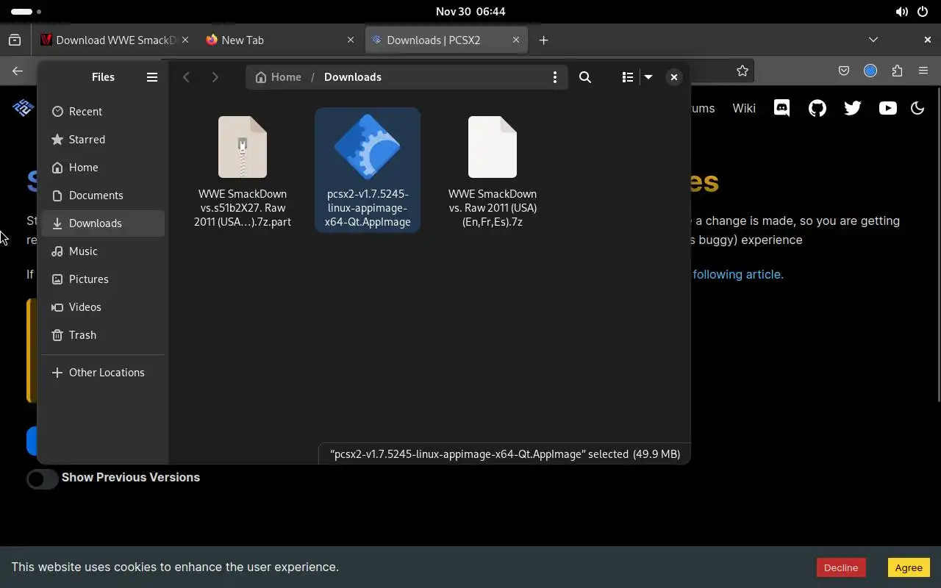Open the Pictures folder in sidebar
Screen dimensions: 941x588
tap(103, 279)
